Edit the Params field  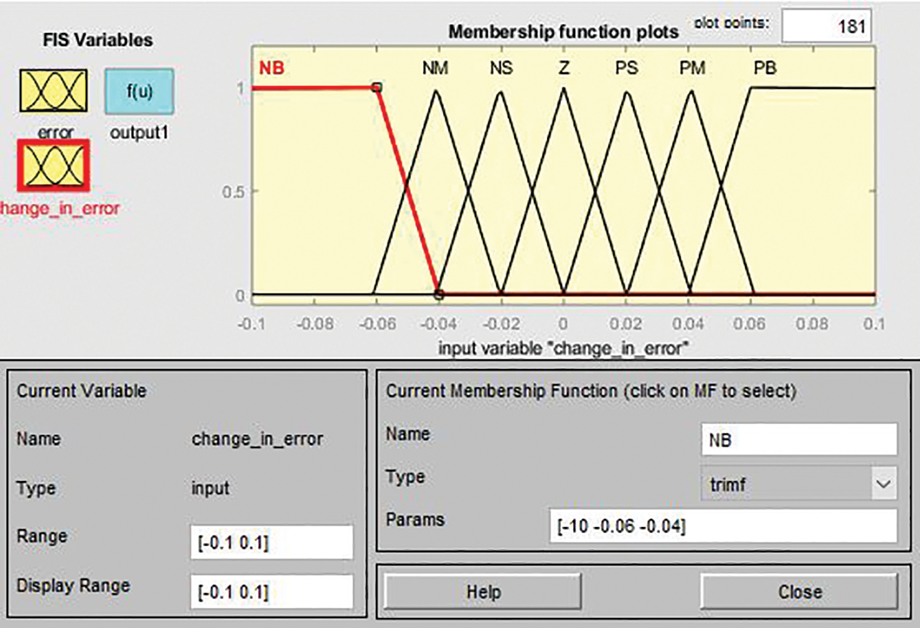[723, 526]
